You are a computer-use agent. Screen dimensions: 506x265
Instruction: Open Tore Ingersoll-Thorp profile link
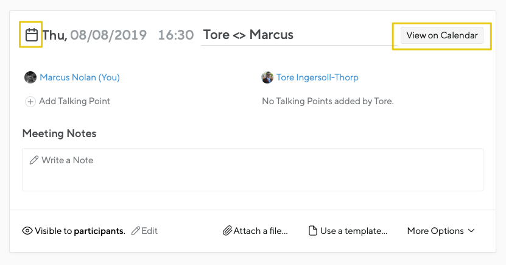pos(317,77)
